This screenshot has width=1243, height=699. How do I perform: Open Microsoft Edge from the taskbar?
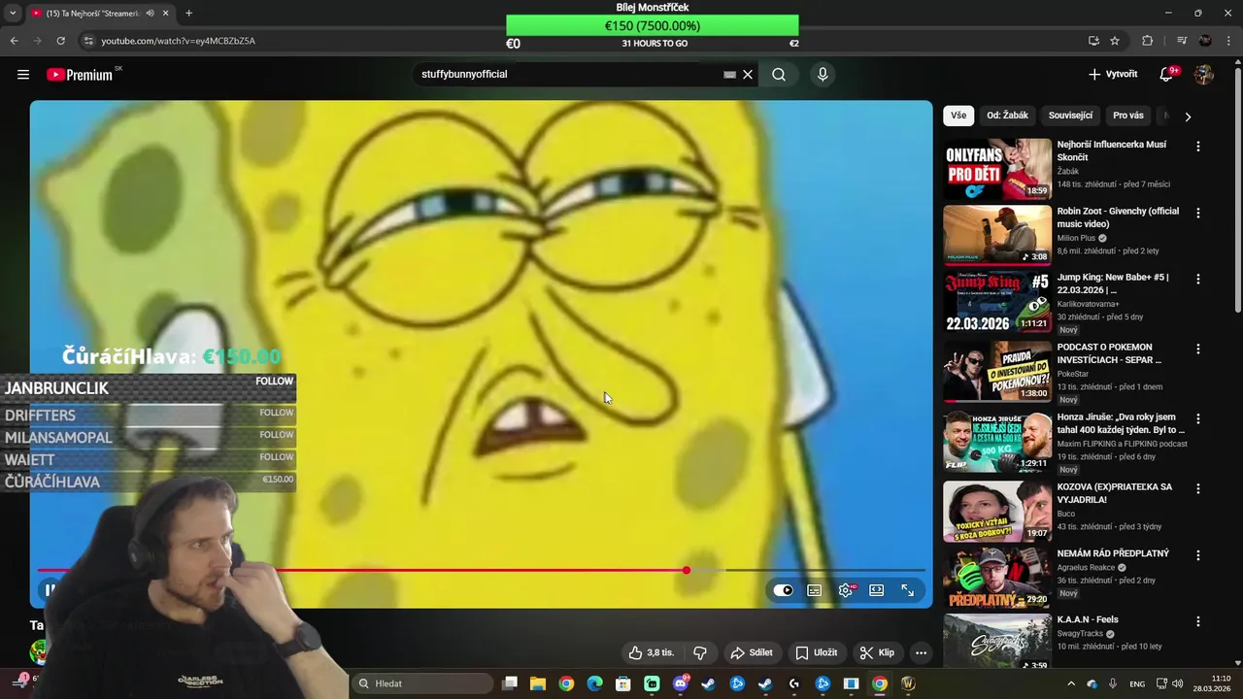click(x=594, y=683)
